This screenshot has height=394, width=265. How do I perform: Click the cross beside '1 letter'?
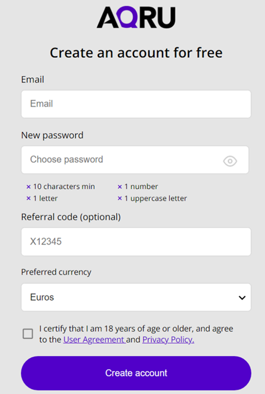coord(28,198)
